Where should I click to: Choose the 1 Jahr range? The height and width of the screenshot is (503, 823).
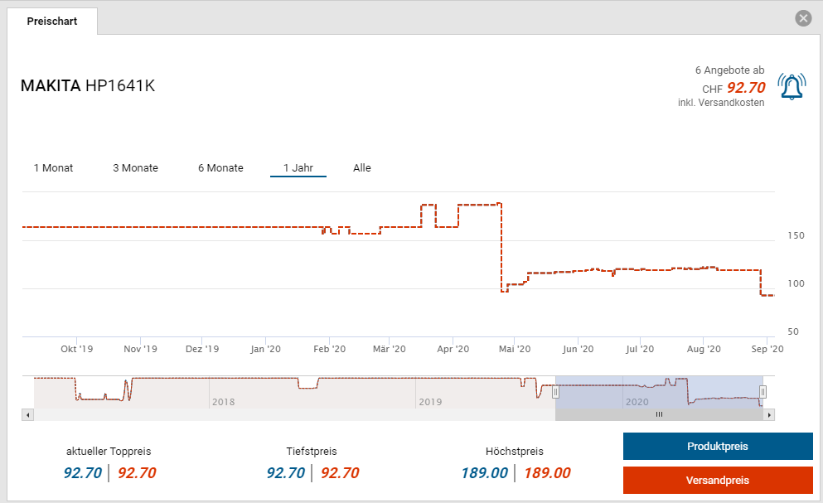(298, 168)
